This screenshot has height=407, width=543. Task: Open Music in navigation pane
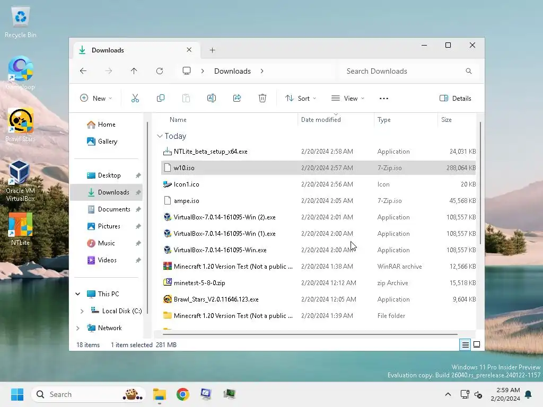coord(106,243)
